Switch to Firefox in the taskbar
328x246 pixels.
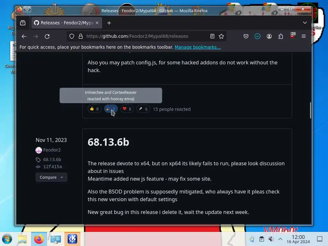point(39,239)
